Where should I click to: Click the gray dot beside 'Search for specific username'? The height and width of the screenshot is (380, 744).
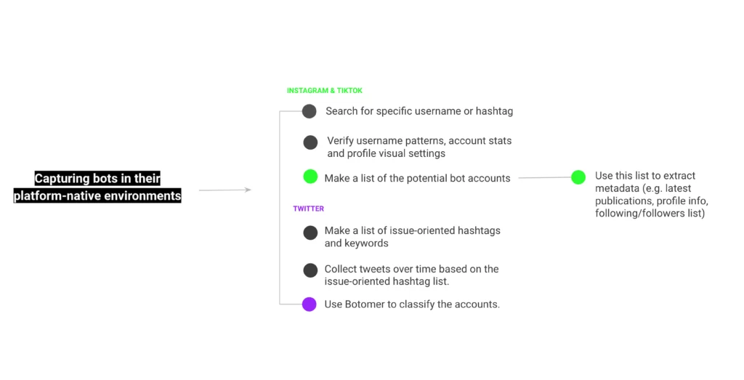(x=310, y=111)
